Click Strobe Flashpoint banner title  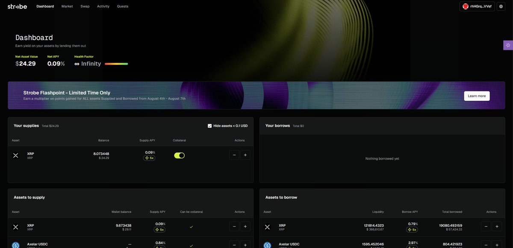67,93
